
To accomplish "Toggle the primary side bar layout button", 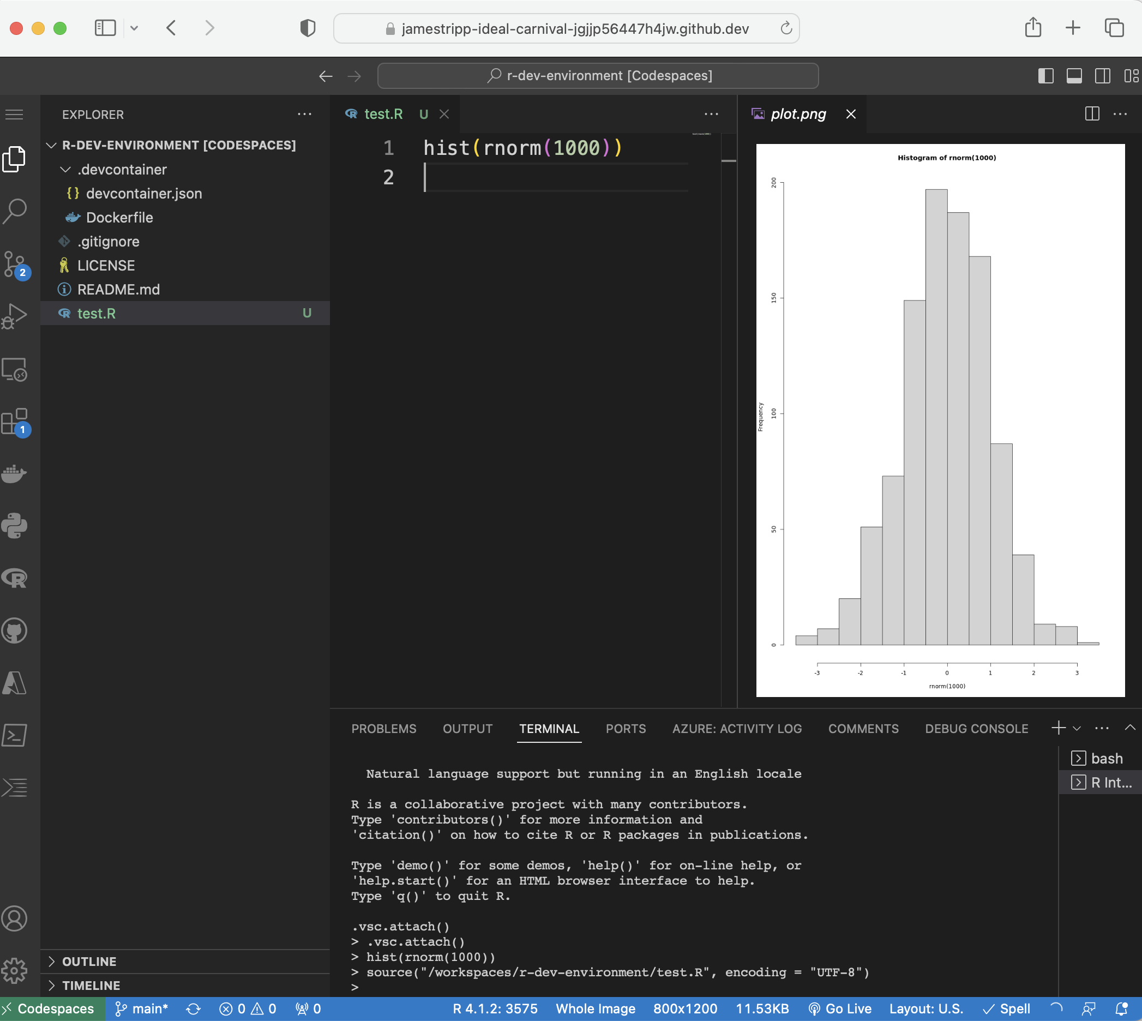I will coord(1045,76).
